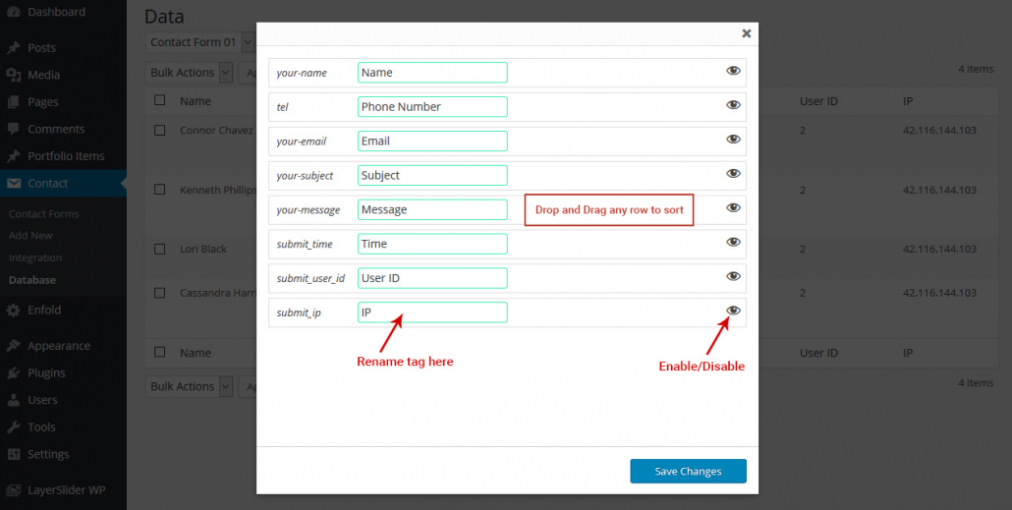Click the Contact envelope icon
Screen dimensions: 1012x510
[x=14, y=184]
